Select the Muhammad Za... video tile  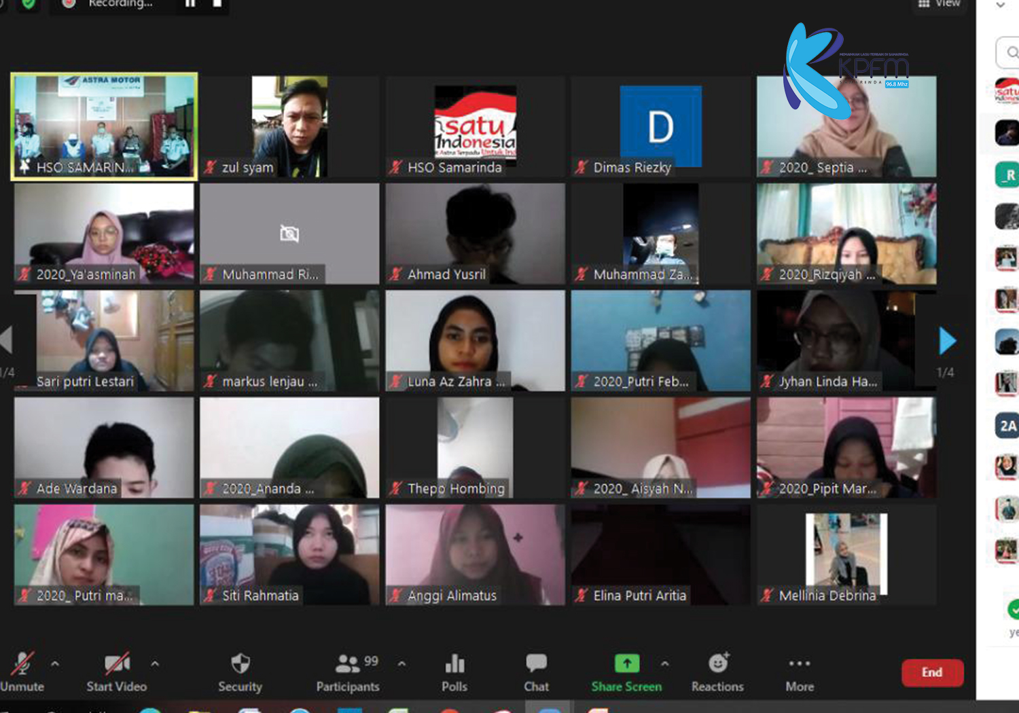coord(661,234)
